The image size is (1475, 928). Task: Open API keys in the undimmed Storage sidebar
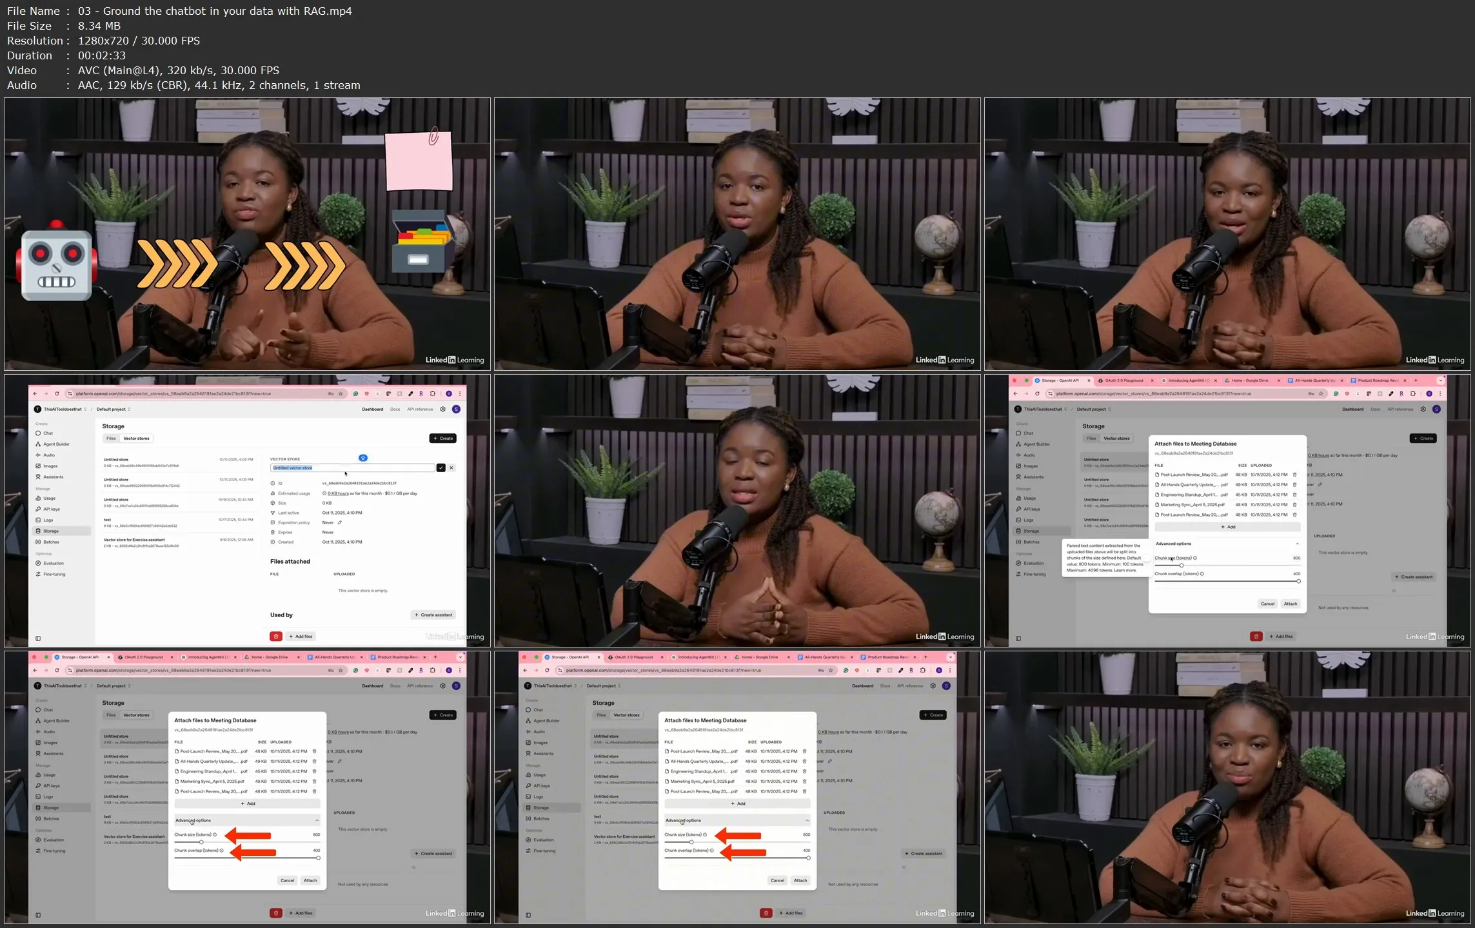pos(51,509)
